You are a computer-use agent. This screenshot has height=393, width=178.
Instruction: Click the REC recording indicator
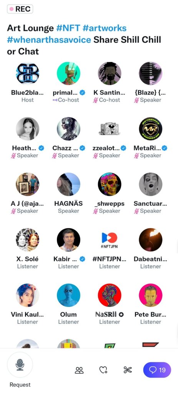(x=20, y=9)
